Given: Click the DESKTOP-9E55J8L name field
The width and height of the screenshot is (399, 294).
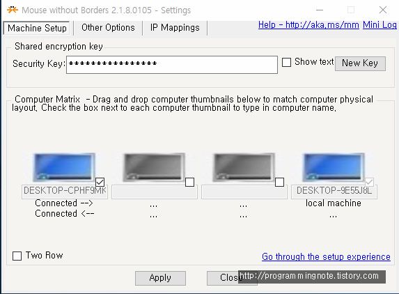Looking at the screenshot, I should (334, 192).
